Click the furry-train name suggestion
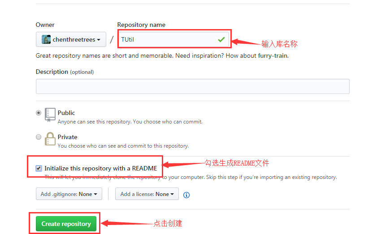This screenshot has width=377, height=234. coord(273,56)
